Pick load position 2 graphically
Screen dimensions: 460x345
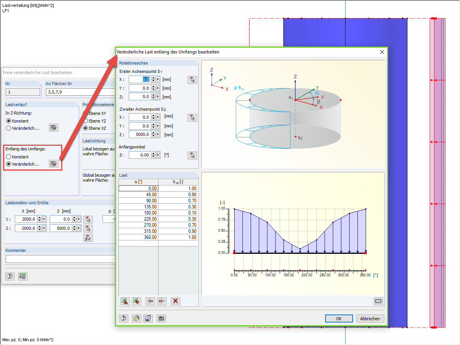[x=88, y=229]
